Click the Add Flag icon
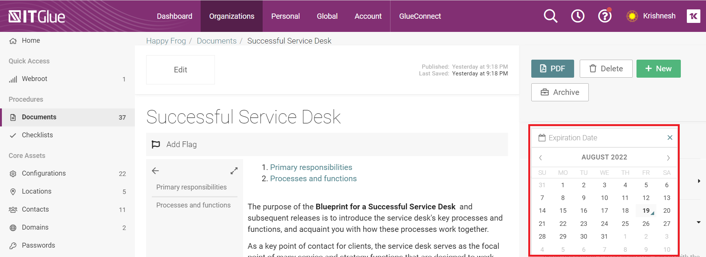706x257 pixels. (x=156, y=144)
